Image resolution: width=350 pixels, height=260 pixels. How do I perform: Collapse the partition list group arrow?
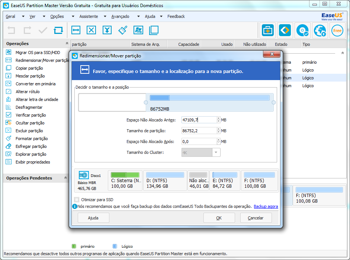pyautogui.click(x=343, y=53)
